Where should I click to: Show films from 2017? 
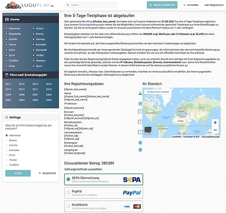tap(8, 84)
